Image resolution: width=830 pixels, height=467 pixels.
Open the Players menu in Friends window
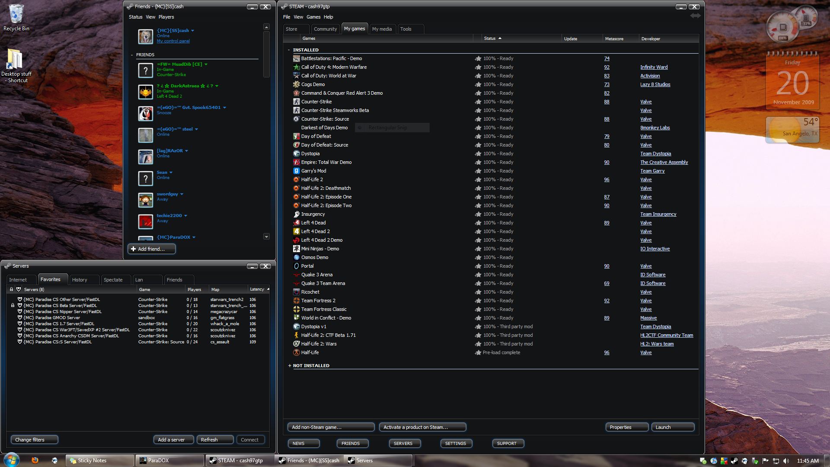166,17
